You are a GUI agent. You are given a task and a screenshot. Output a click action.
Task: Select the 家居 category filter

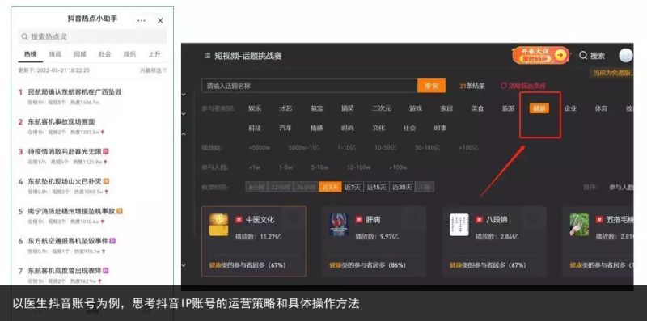click(x=446, y=108)
